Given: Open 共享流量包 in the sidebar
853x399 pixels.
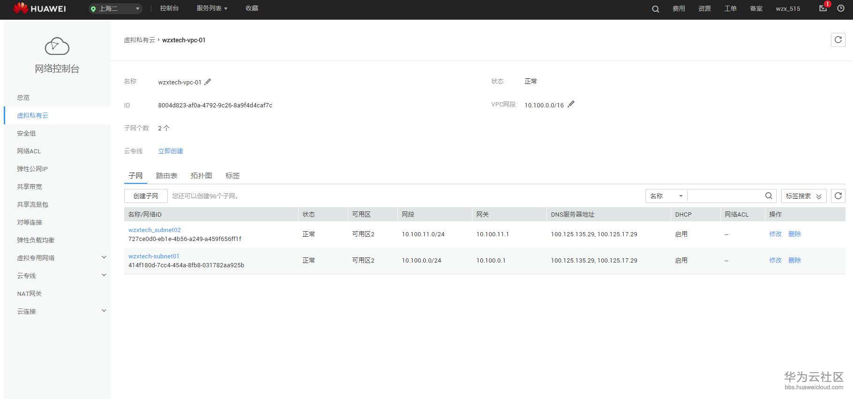Looking at the screenshot, I should click(x=33, y=204).
